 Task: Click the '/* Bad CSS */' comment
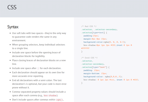[x=89, y=26]
